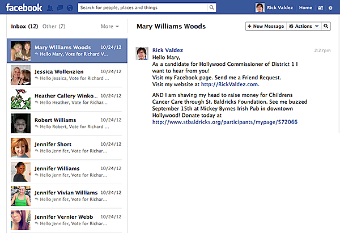Viewport: 340px width, 233px height.
Task: Open the privacy shortcuts lock icon
Action: point(321,8)
